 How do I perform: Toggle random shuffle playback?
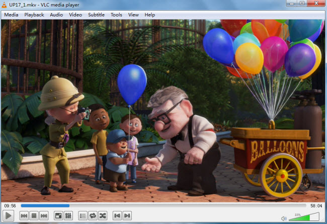pos(103,215)
